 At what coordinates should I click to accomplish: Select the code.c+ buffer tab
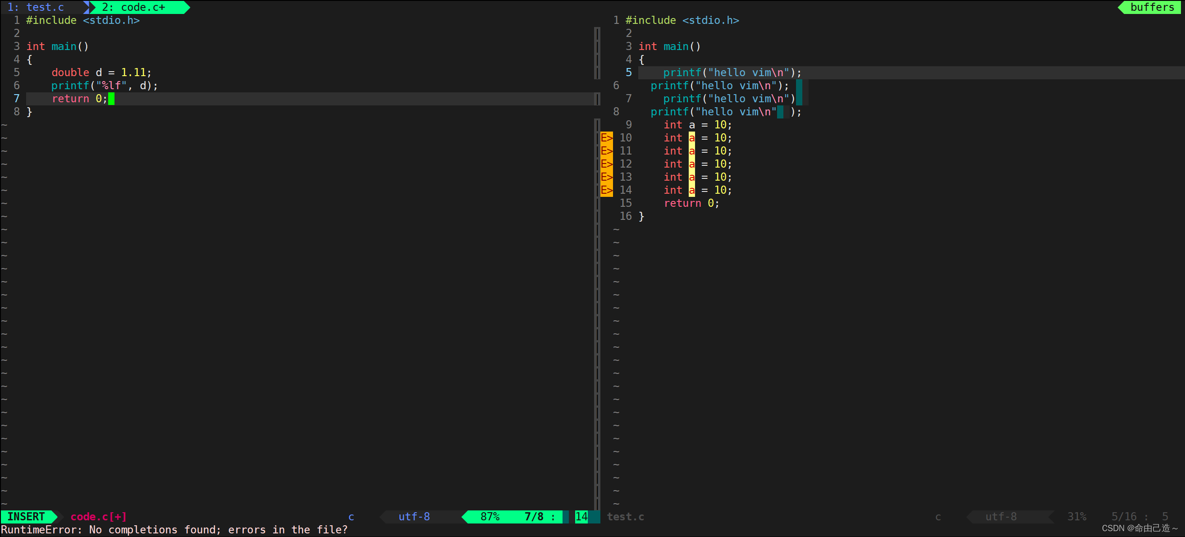coord(133,7)
